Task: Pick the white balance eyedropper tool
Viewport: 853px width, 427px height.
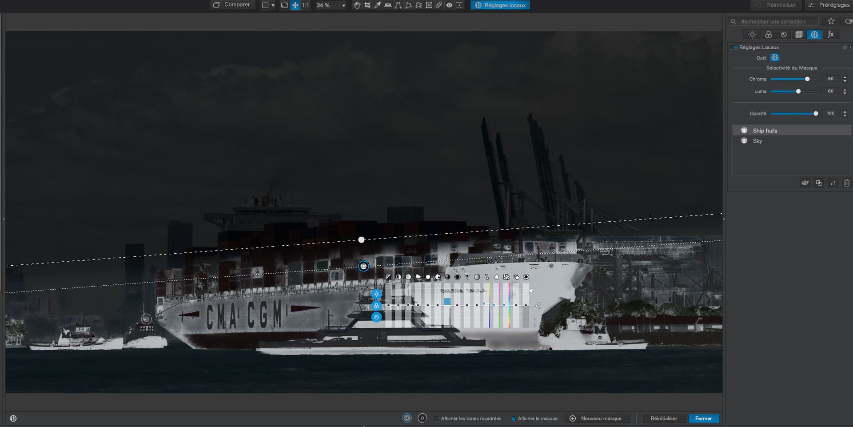Action: click(377, 5)
